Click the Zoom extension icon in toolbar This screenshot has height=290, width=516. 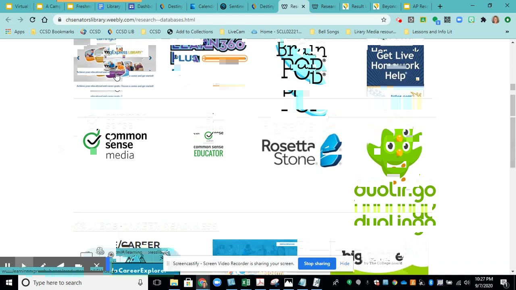point(459,19)
